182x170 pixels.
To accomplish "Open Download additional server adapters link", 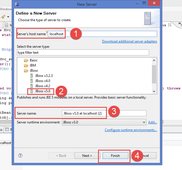I will [x=129, y=41].
